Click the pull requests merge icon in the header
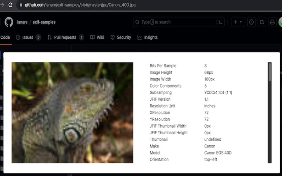282x176 pixels. (x=262, y=22)
